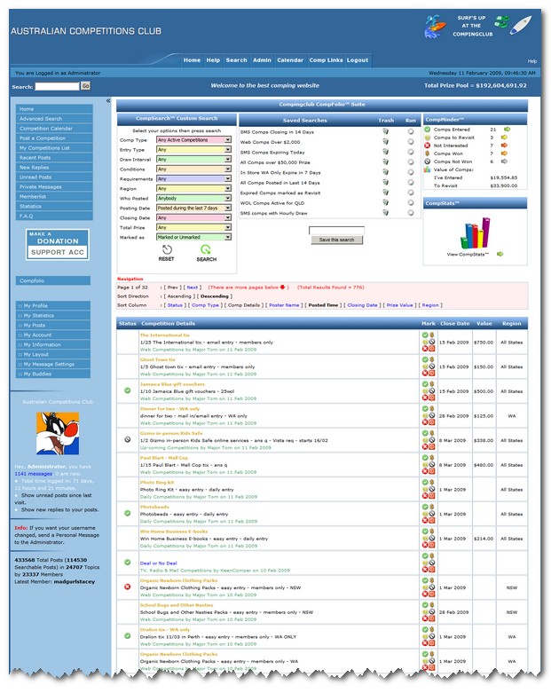This screenshot has height=693, width=551.
Task: Mark 'Ghost Town tix' not interested (red X)
Action: point(425,373)
